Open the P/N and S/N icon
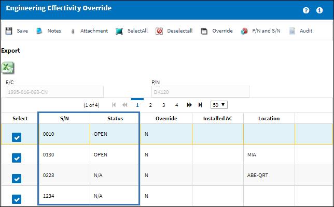334x207 pixels. [244, 31]
